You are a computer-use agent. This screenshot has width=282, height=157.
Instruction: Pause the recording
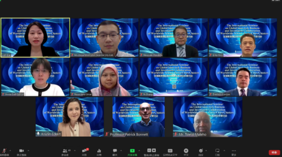149,150
